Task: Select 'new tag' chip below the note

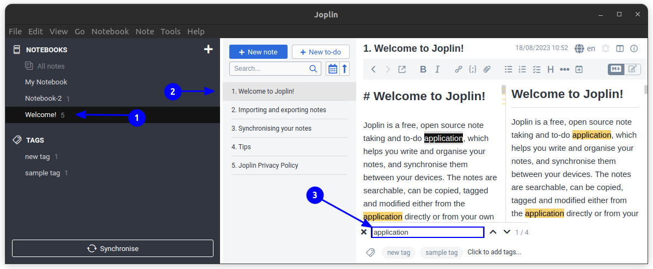Action: tap(399, 252)
